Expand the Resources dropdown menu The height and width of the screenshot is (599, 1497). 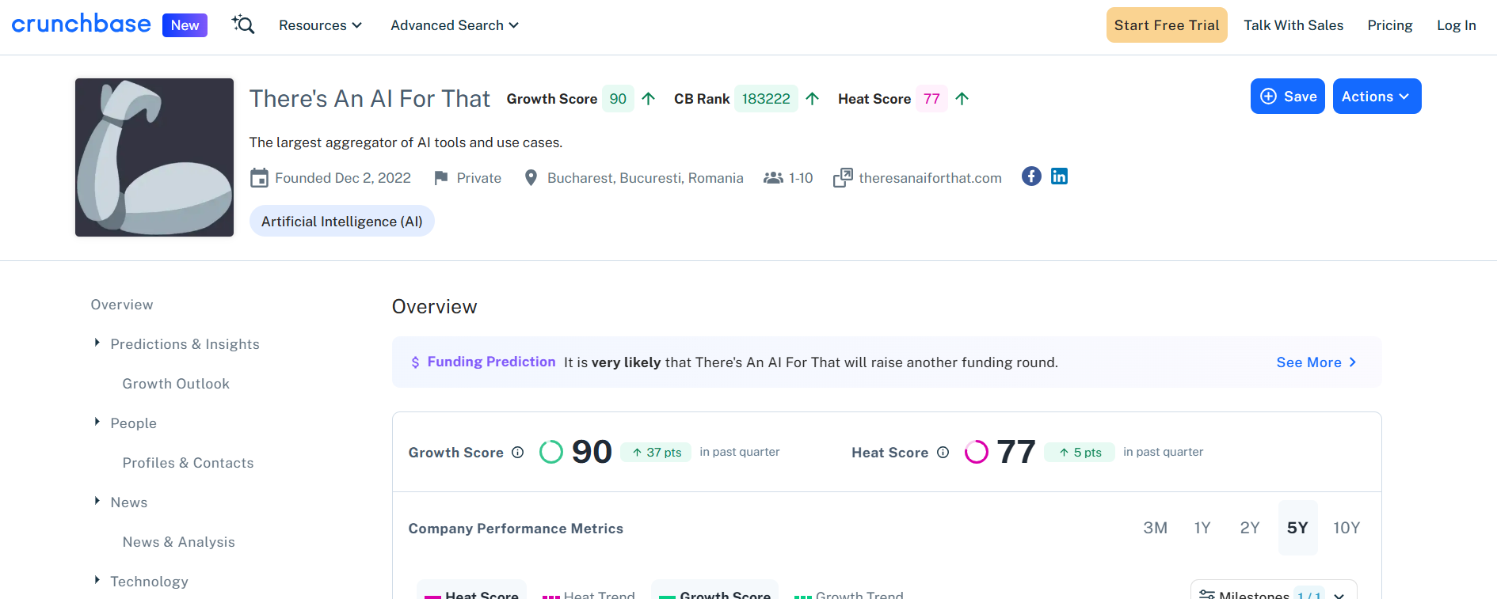click(320, 25)
